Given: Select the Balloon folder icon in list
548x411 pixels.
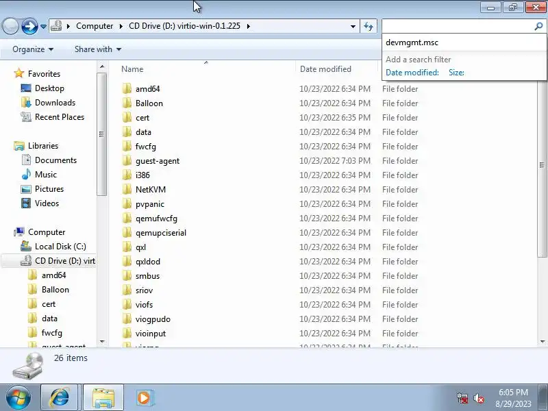Looking at the screenshot, I should pos(127,103).
